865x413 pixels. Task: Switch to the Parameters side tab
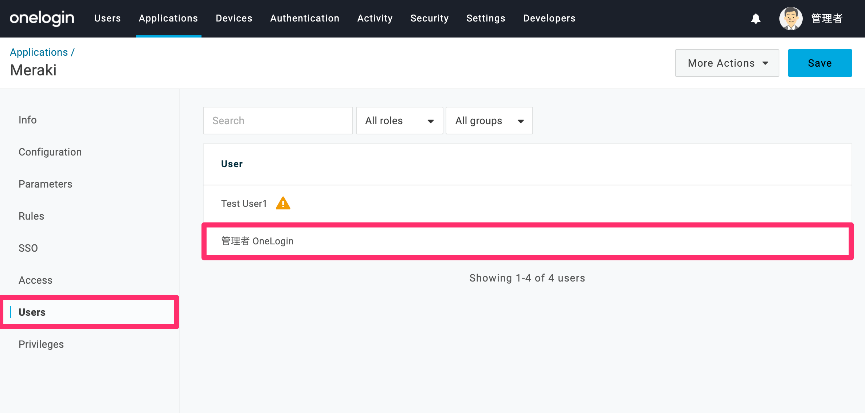click(46, 184)
